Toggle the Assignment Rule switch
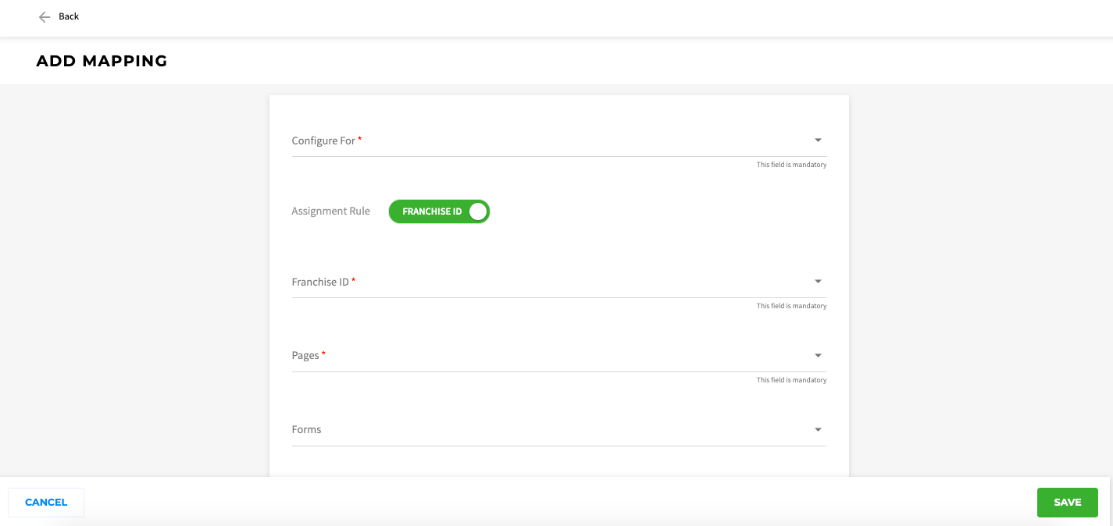 (x=439, y=211)
